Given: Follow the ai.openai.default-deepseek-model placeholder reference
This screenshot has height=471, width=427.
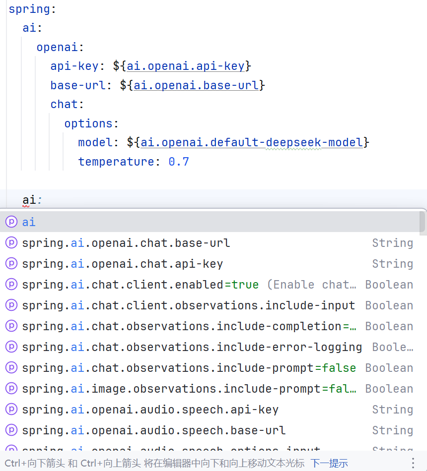Looking at the screenshot, I should (x=252, y=142).
